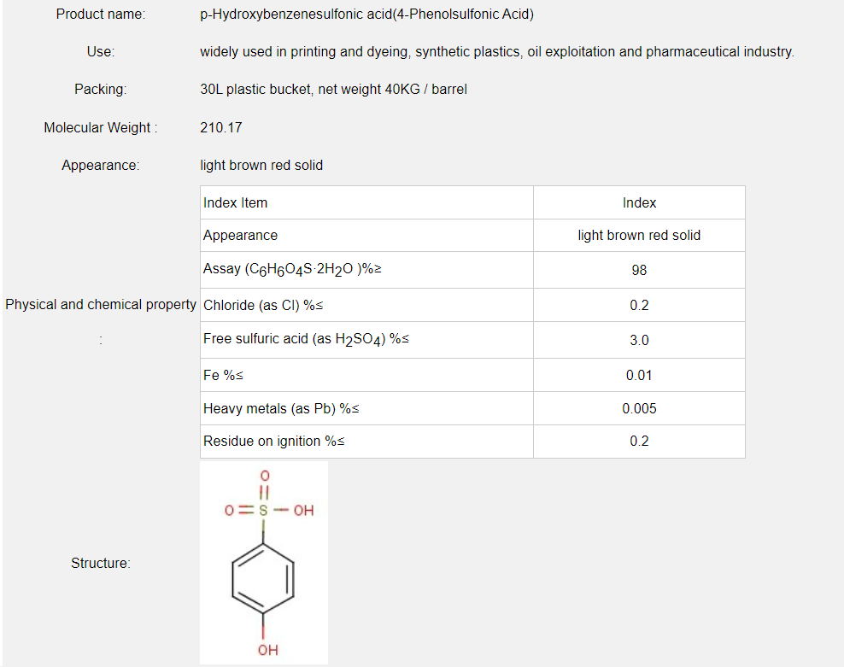Click the 'Heavy metals (as Pb)' row label
The height and width of the screenshot is (667, 844).
[281, 409]
